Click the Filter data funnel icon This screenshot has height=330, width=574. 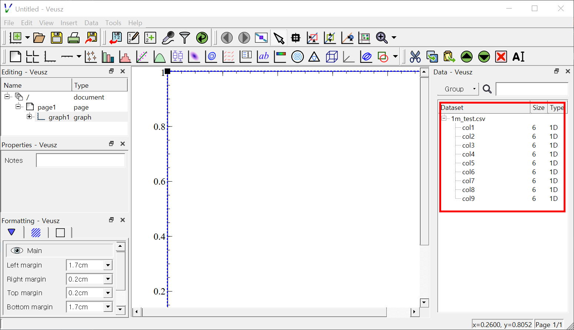click(x=185, y=38)
